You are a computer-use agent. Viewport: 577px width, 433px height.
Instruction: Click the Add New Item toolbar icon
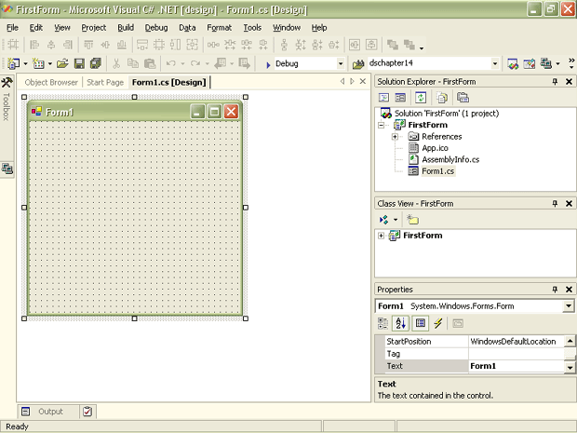[38, 63]
